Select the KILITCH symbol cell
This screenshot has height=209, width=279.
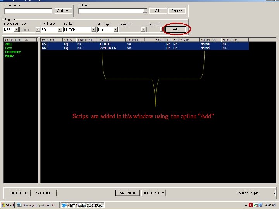tap(105, 44)
